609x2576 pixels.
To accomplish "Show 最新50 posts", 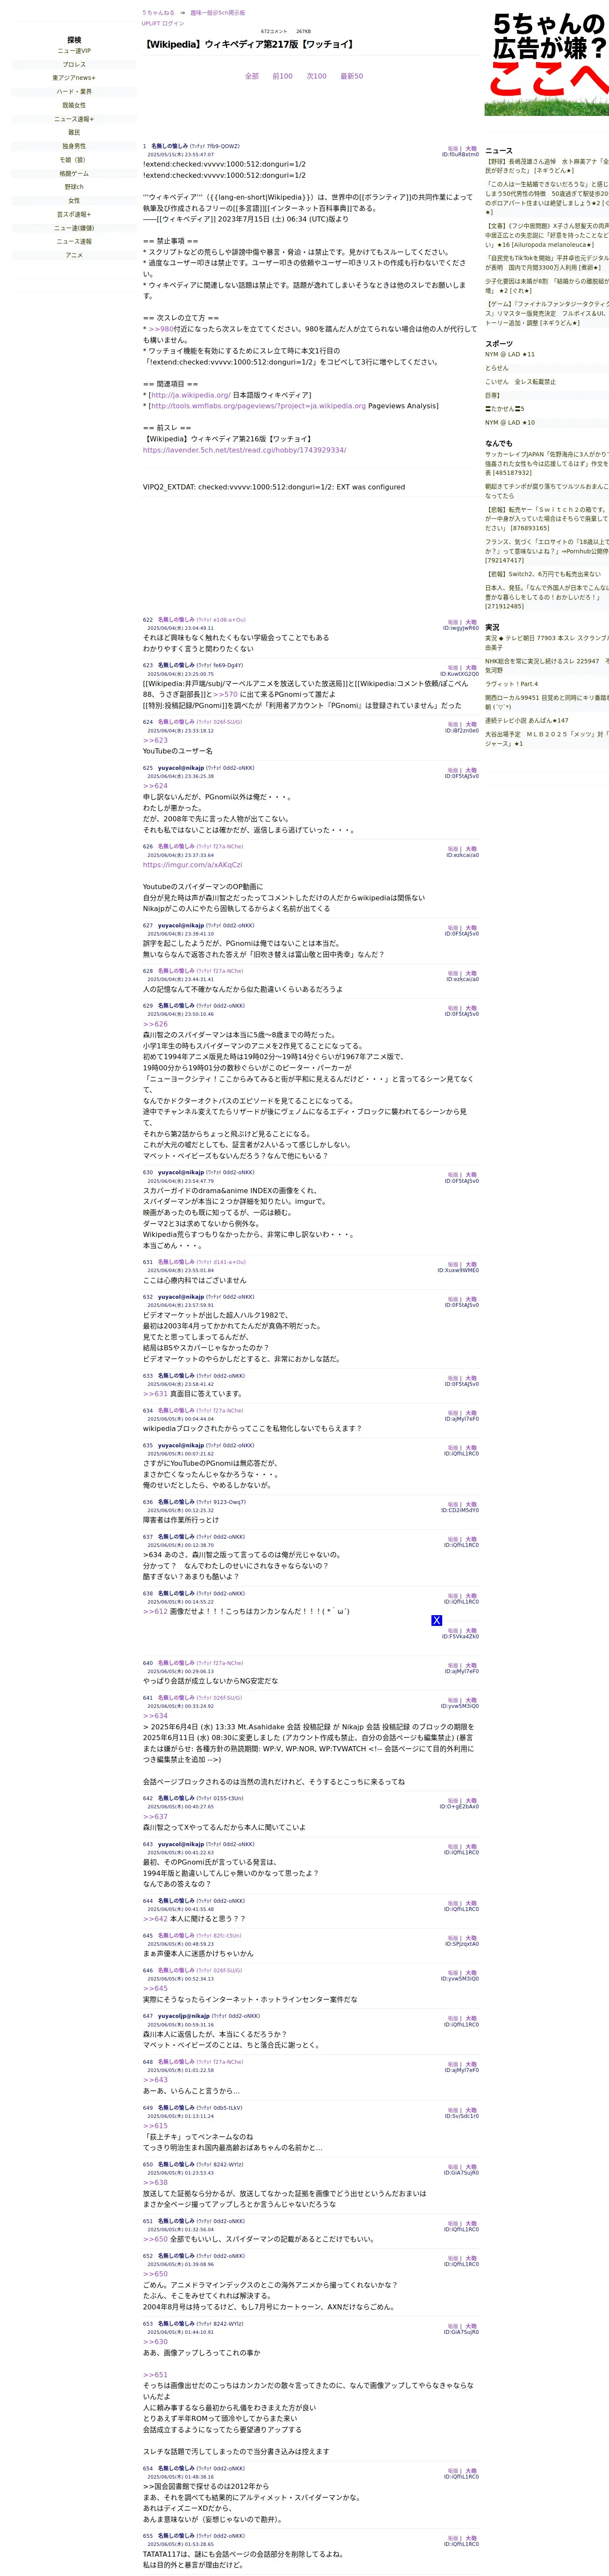I will [351, 76].
